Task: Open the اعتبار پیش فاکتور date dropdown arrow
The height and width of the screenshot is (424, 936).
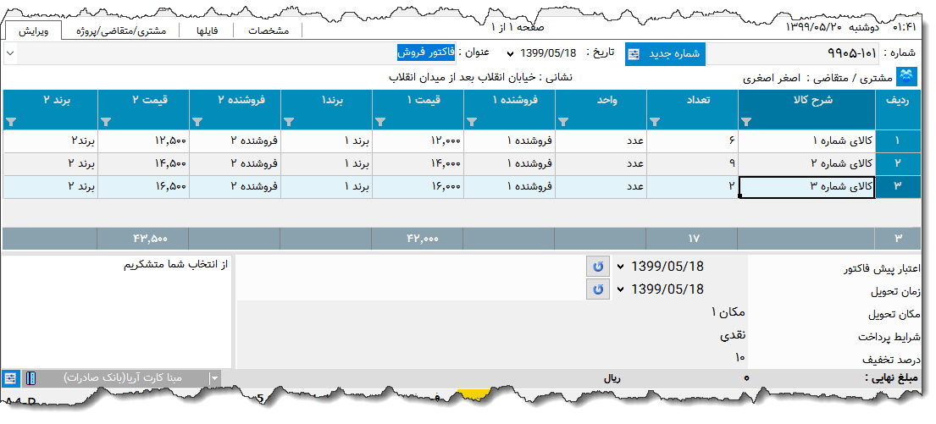Action: point(621,267)
